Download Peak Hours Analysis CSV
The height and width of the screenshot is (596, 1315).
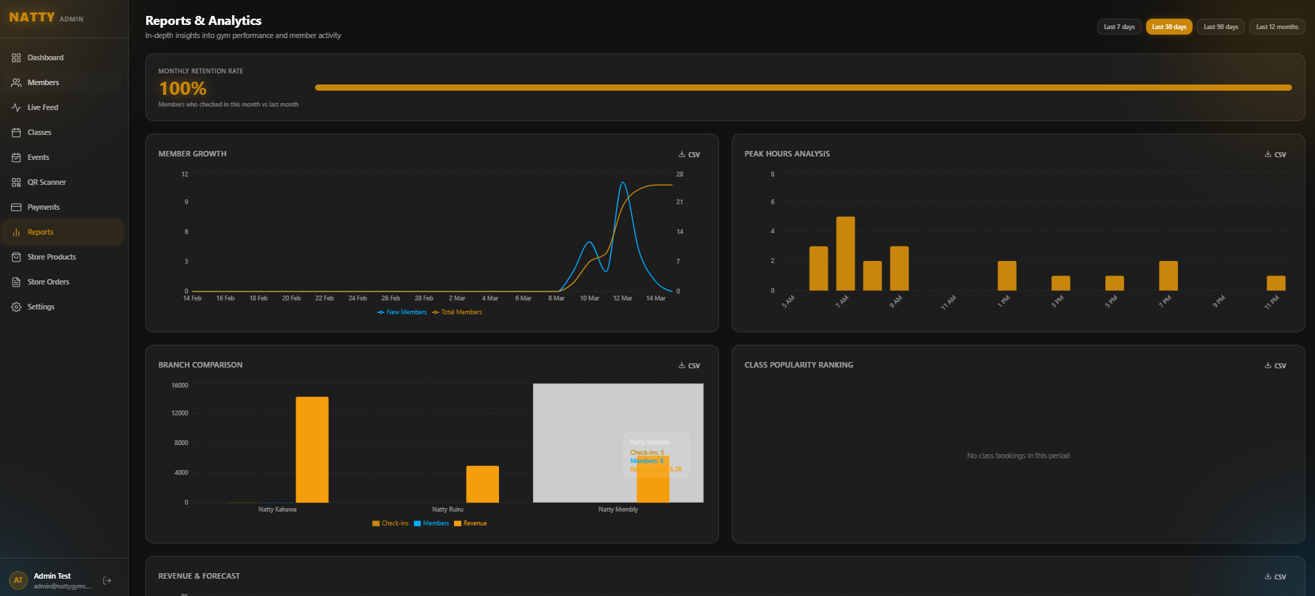[1276, 154]
